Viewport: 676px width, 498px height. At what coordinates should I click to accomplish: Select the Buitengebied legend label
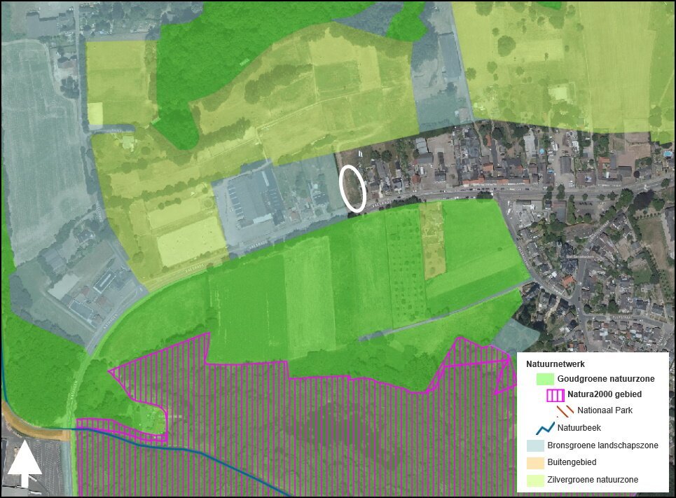click(x=573, y=463)
